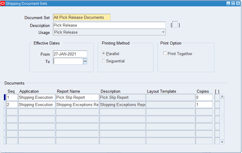Open the Usage dropdown list
The image size is (242, 153).
(x=163, y=32)
